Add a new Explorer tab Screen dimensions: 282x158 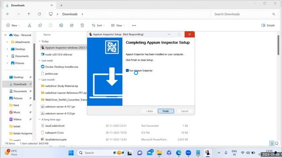61,5
